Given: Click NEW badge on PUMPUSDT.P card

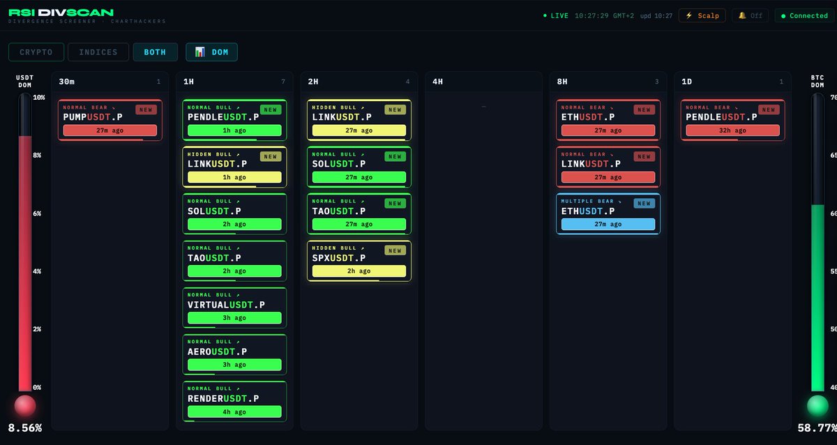Looking at the screenshot, I should [146, 110].
